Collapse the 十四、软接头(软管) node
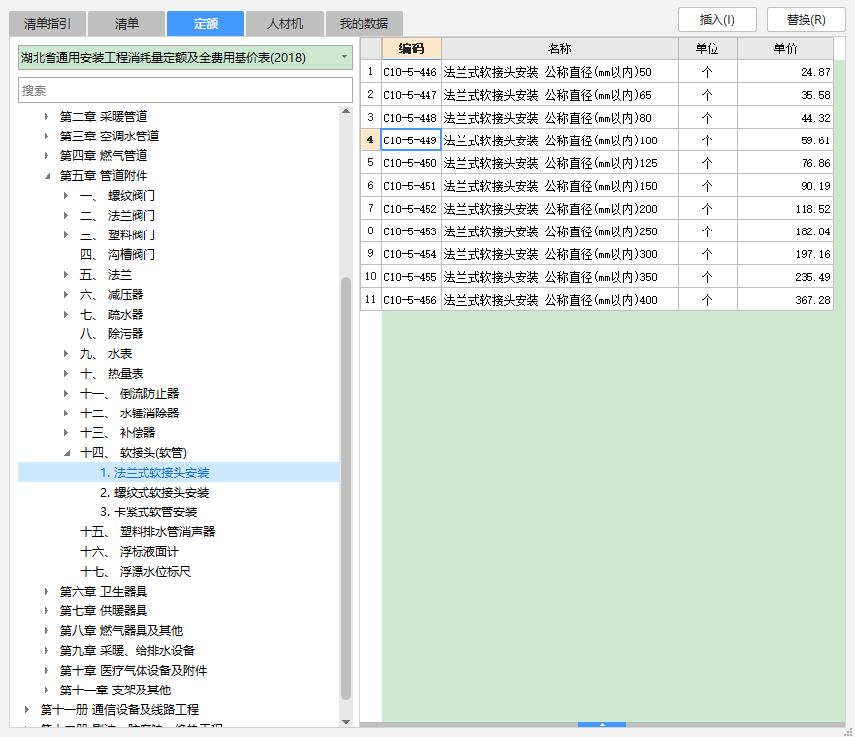This screenshot has width=855, height=737. 66,453
